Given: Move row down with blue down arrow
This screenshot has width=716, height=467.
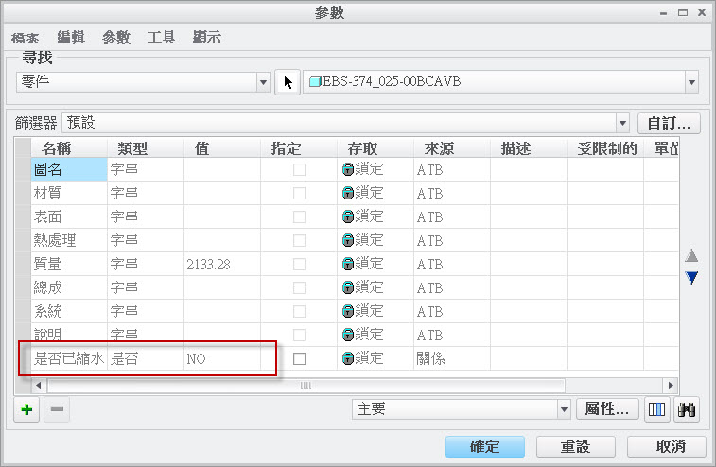Looking at the screenshot, I should [x=691, y=278].
